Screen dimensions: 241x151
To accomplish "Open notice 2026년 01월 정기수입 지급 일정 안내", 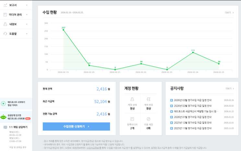I will click(x=193, y=117).
